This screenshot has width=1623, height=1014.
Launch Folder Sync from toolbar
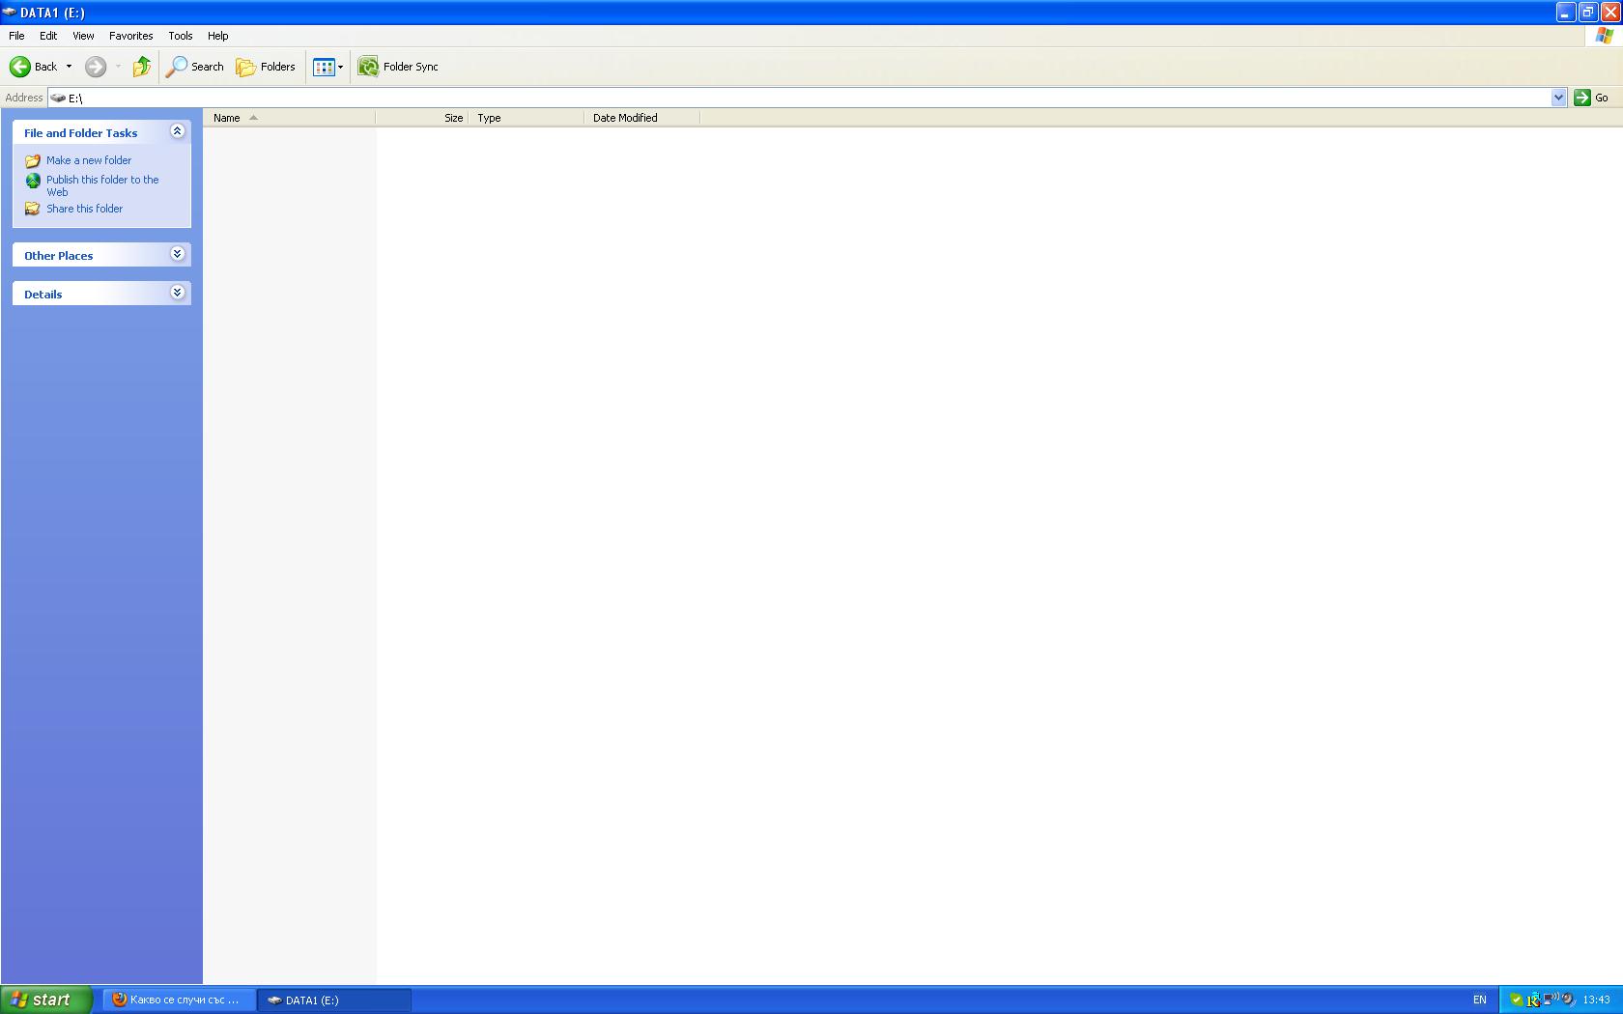coord(398,67)
